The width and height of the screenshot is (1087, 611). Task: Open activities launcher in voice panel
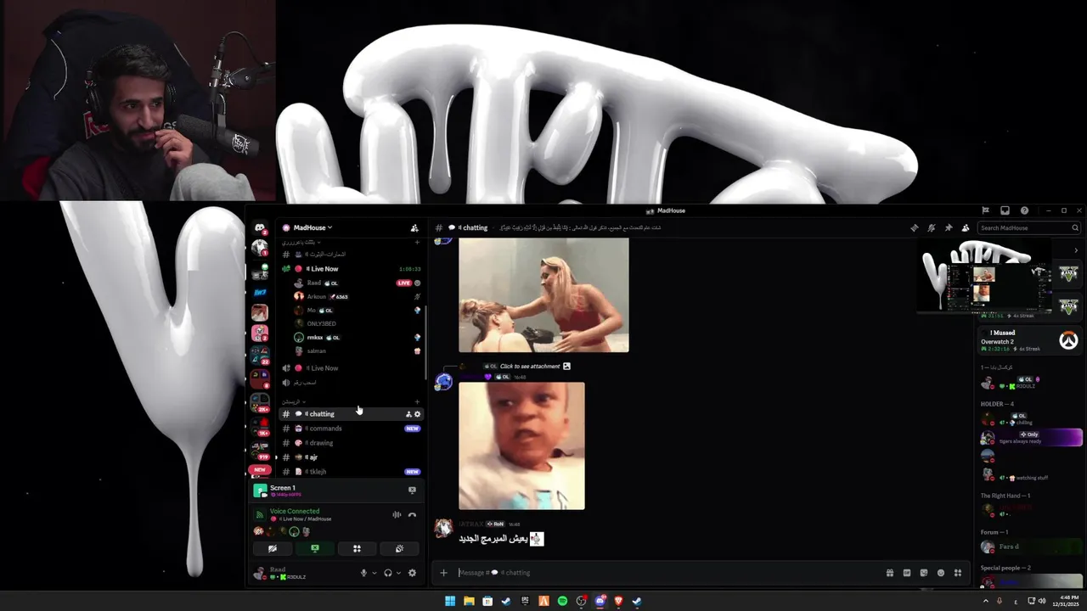tap(357, 548)
